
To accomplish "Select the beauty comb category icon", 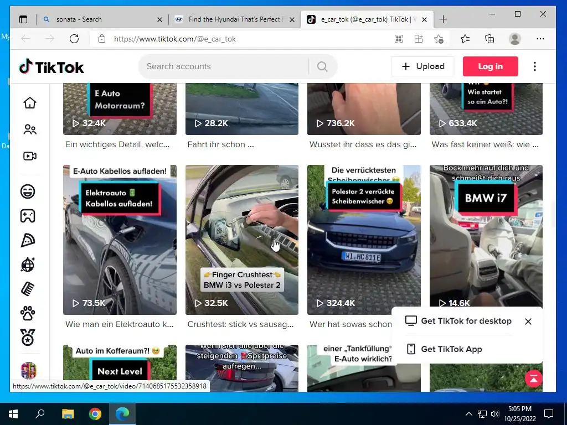I will 28,289.
